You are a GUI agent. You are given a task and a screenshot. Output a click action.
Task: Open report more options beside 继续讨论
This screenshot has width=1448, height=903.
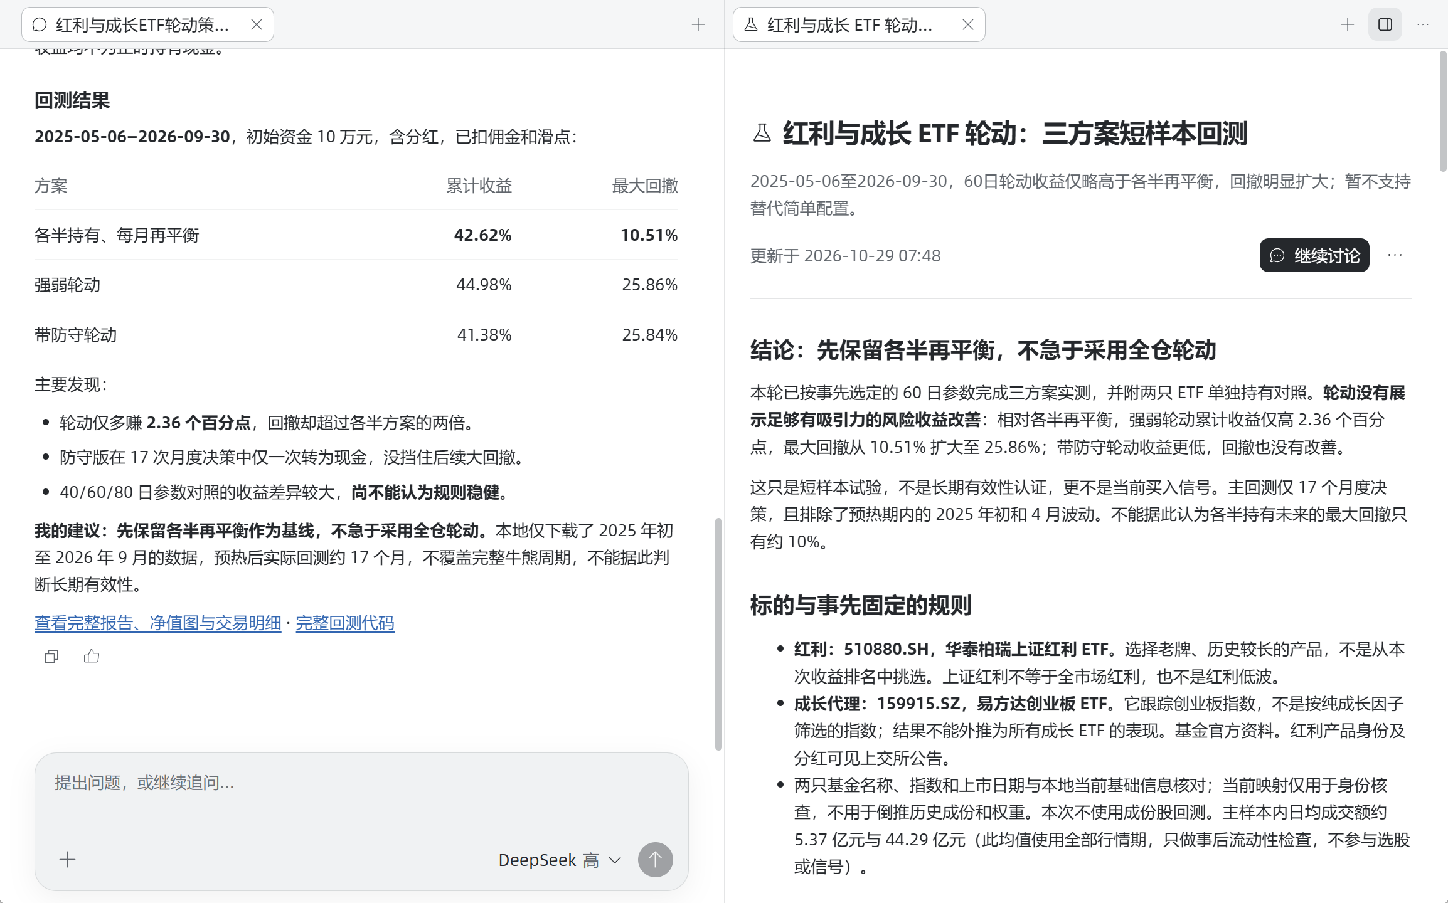(1395, 255)
